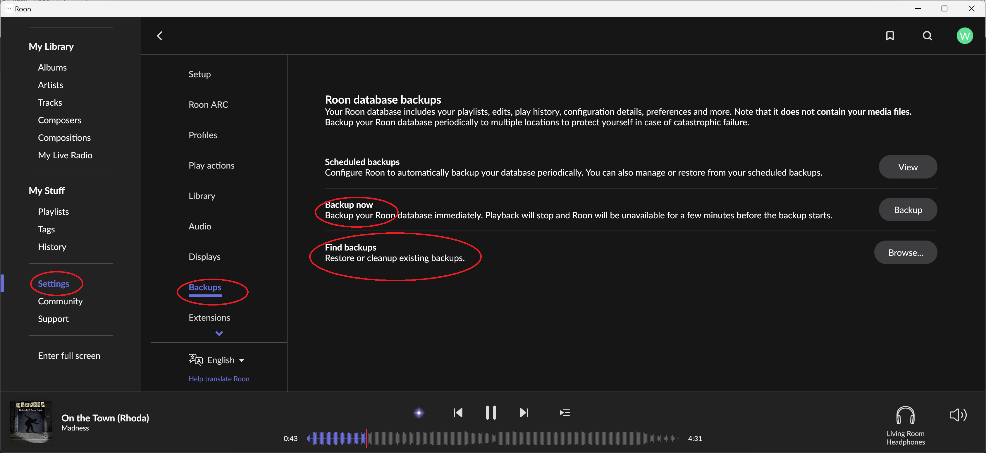Pause the current track
This screenshot has height=453, width=986.
(x=491, y=412)
